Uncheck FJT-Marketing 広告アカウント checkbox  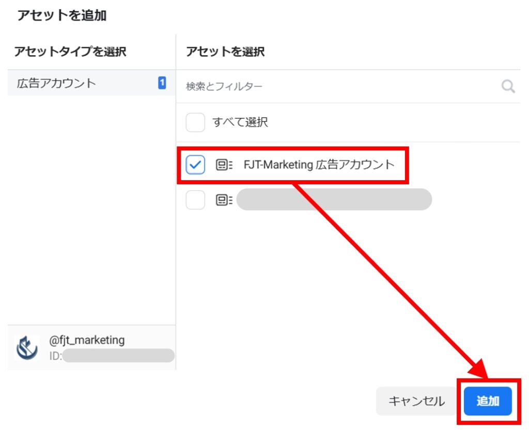tap(195, 165)
